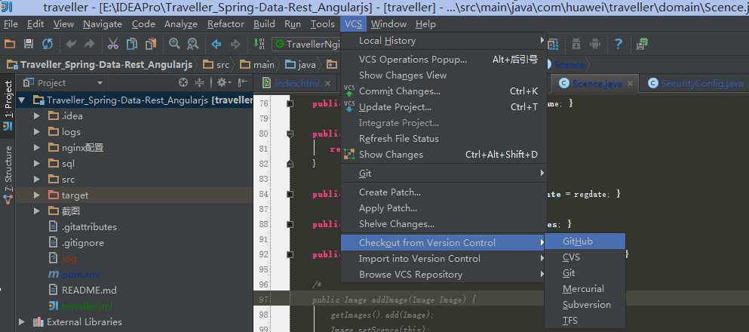749x332 pixels.
Task: Click the Find magnifier icon
Action: 174,44
